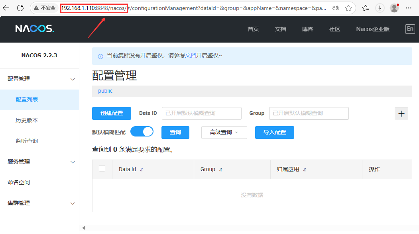Open Nacos企业版 in the top navigation
The width and height of the screenshot is (419, 234).
[373, 29]
